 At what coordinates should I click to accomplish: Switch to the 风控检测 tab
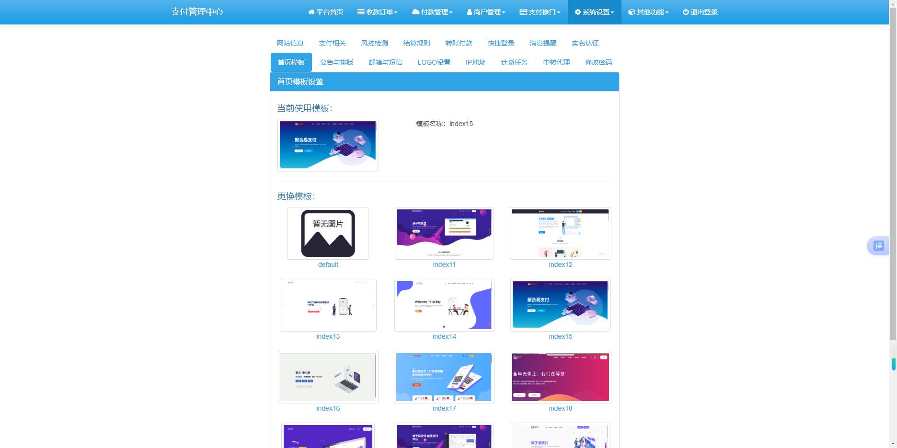[x=375, y=43]
